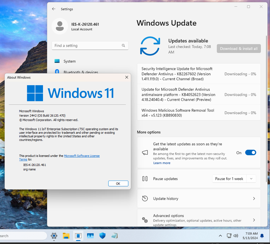Click Download & install all button
Image resolution: width=270 pixels, height=244 pixels.
coord(239,48)
